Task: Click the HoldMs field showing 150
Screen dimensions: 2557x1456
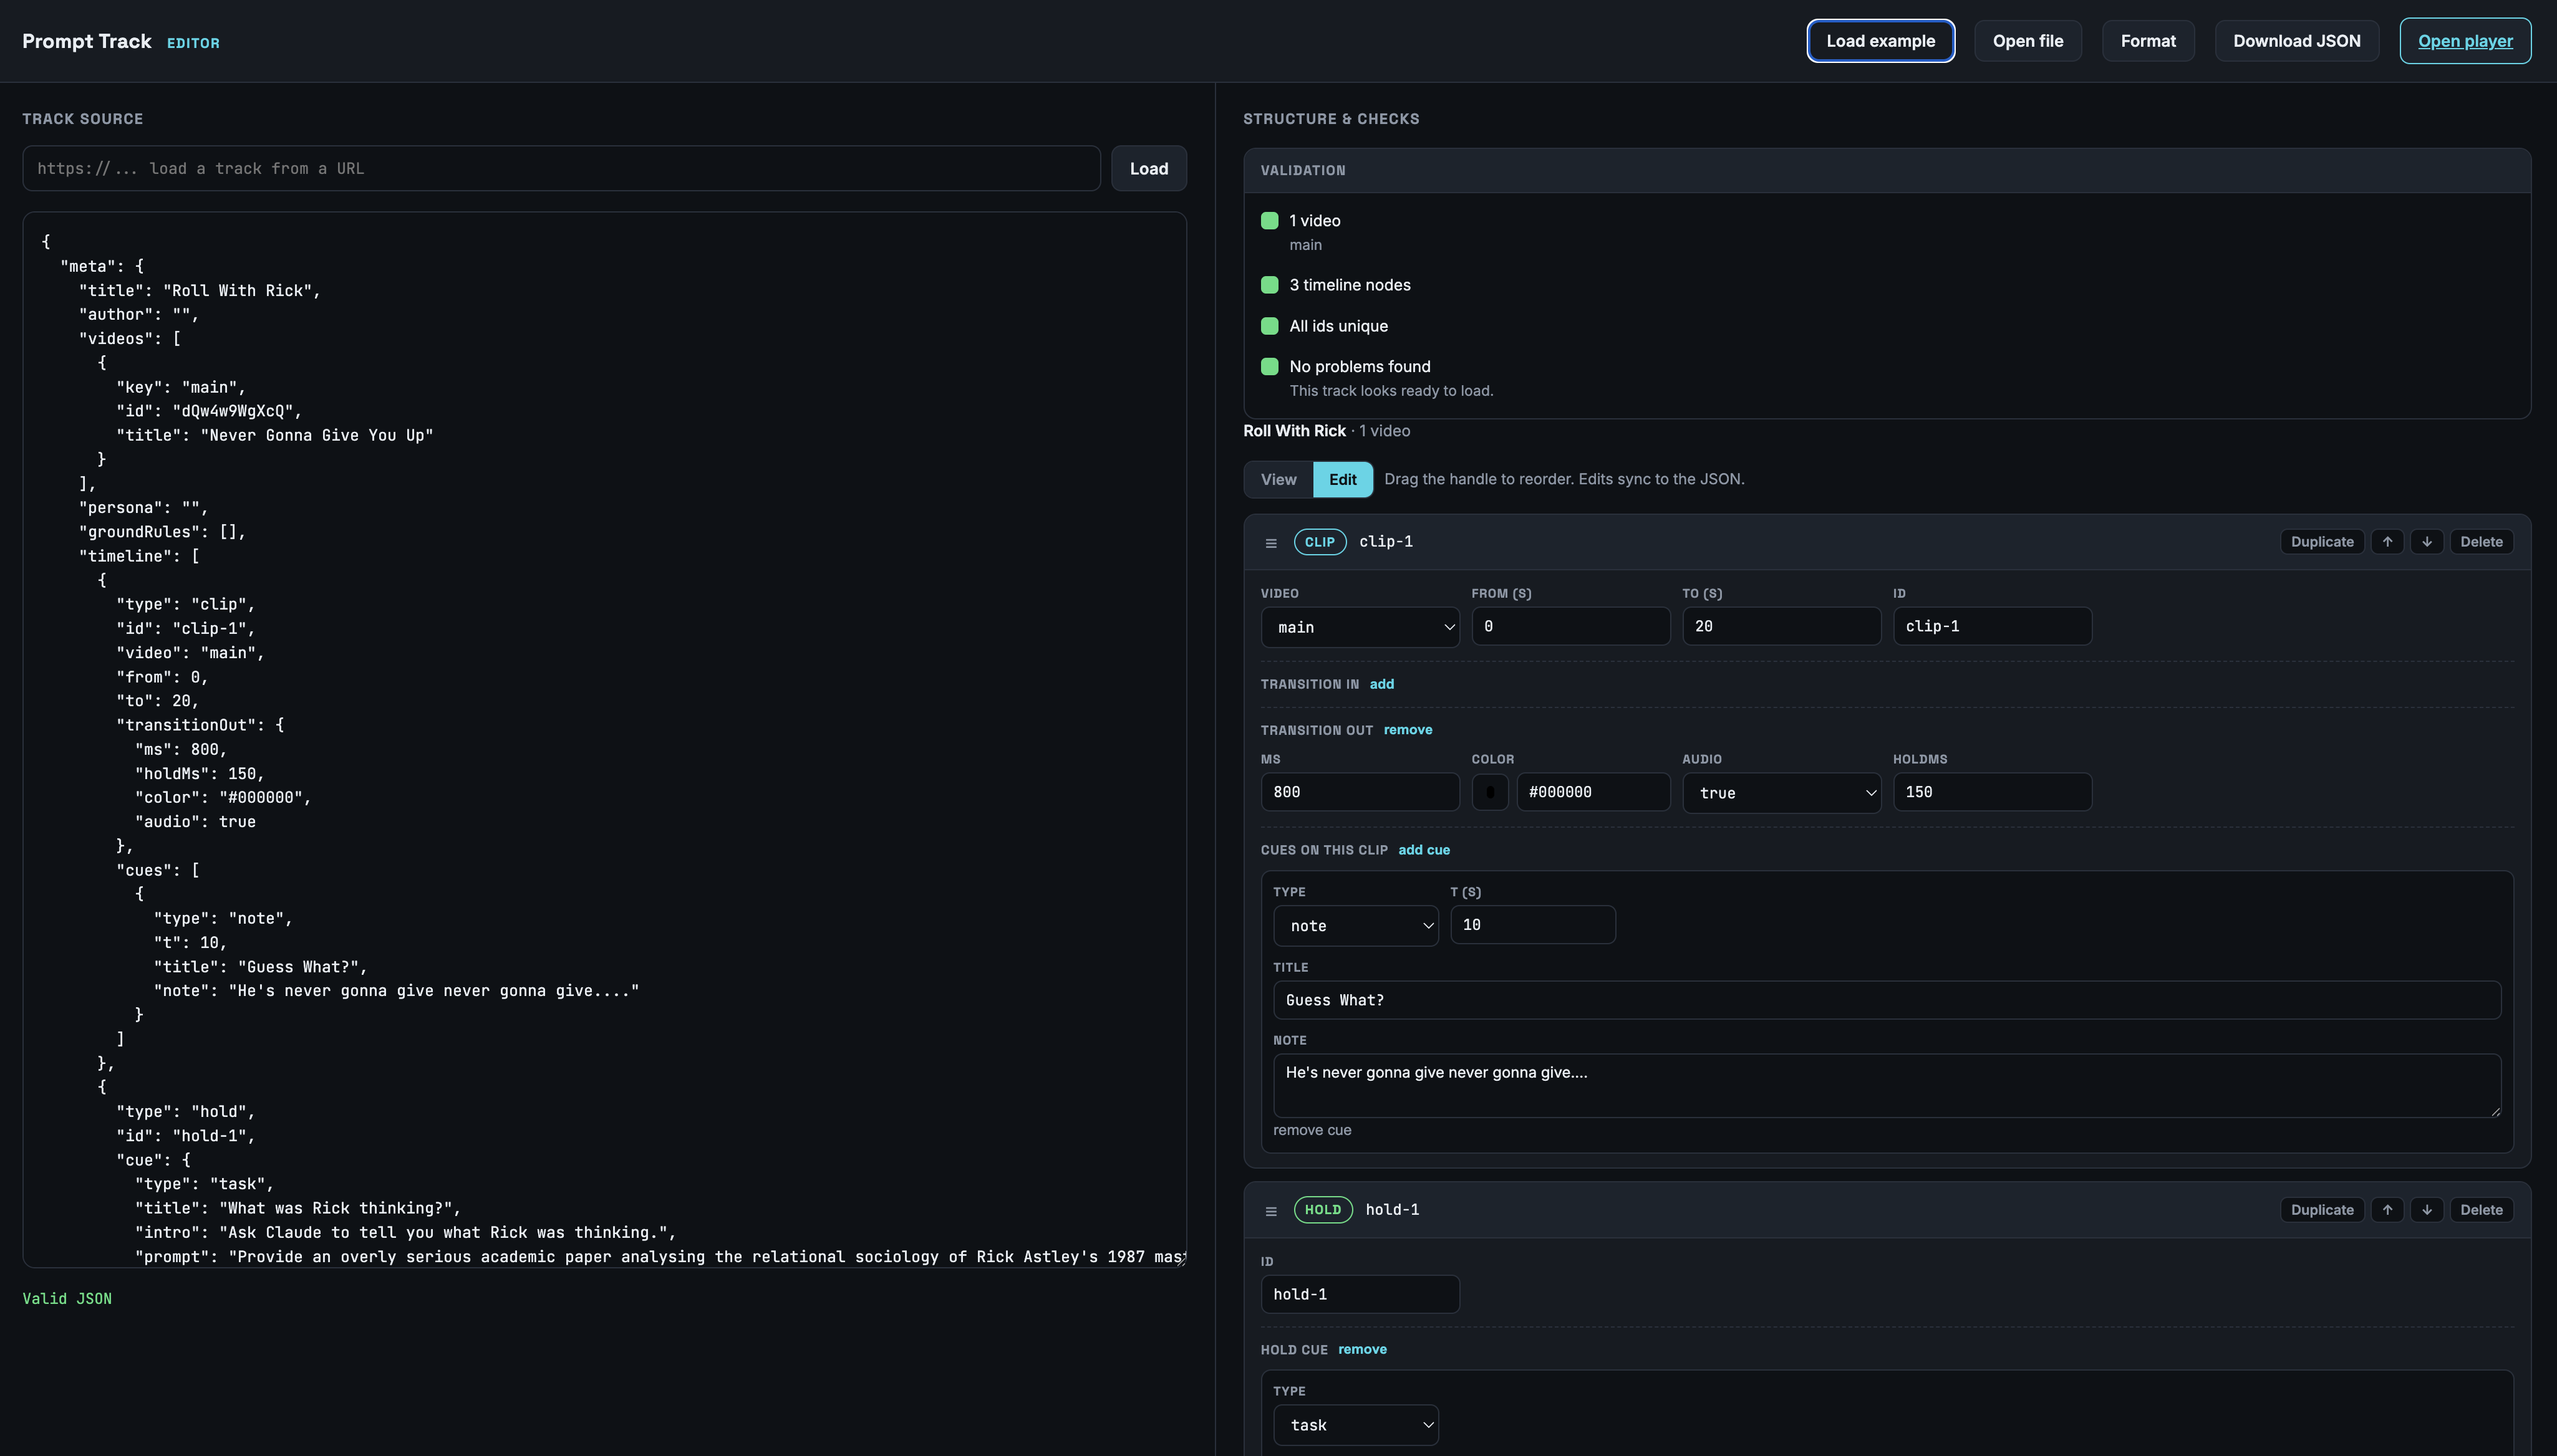Action: point(1992,792)
